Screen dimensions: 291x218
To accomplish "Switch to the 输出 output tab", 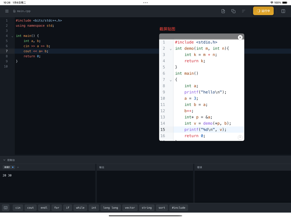I will tap(101, 167).
